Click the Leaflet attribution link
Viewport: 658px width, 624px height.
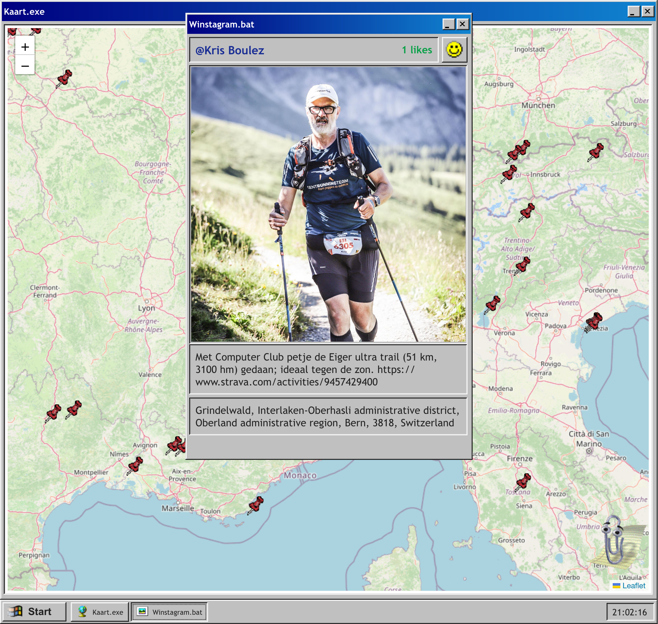point(633,585)
